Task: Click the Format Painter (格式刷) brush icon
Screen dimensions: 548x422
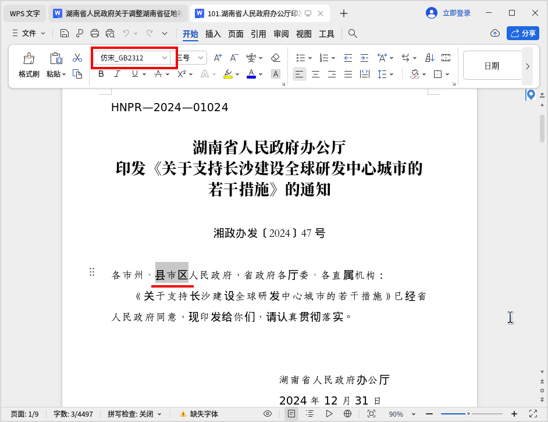Action: 29,58
